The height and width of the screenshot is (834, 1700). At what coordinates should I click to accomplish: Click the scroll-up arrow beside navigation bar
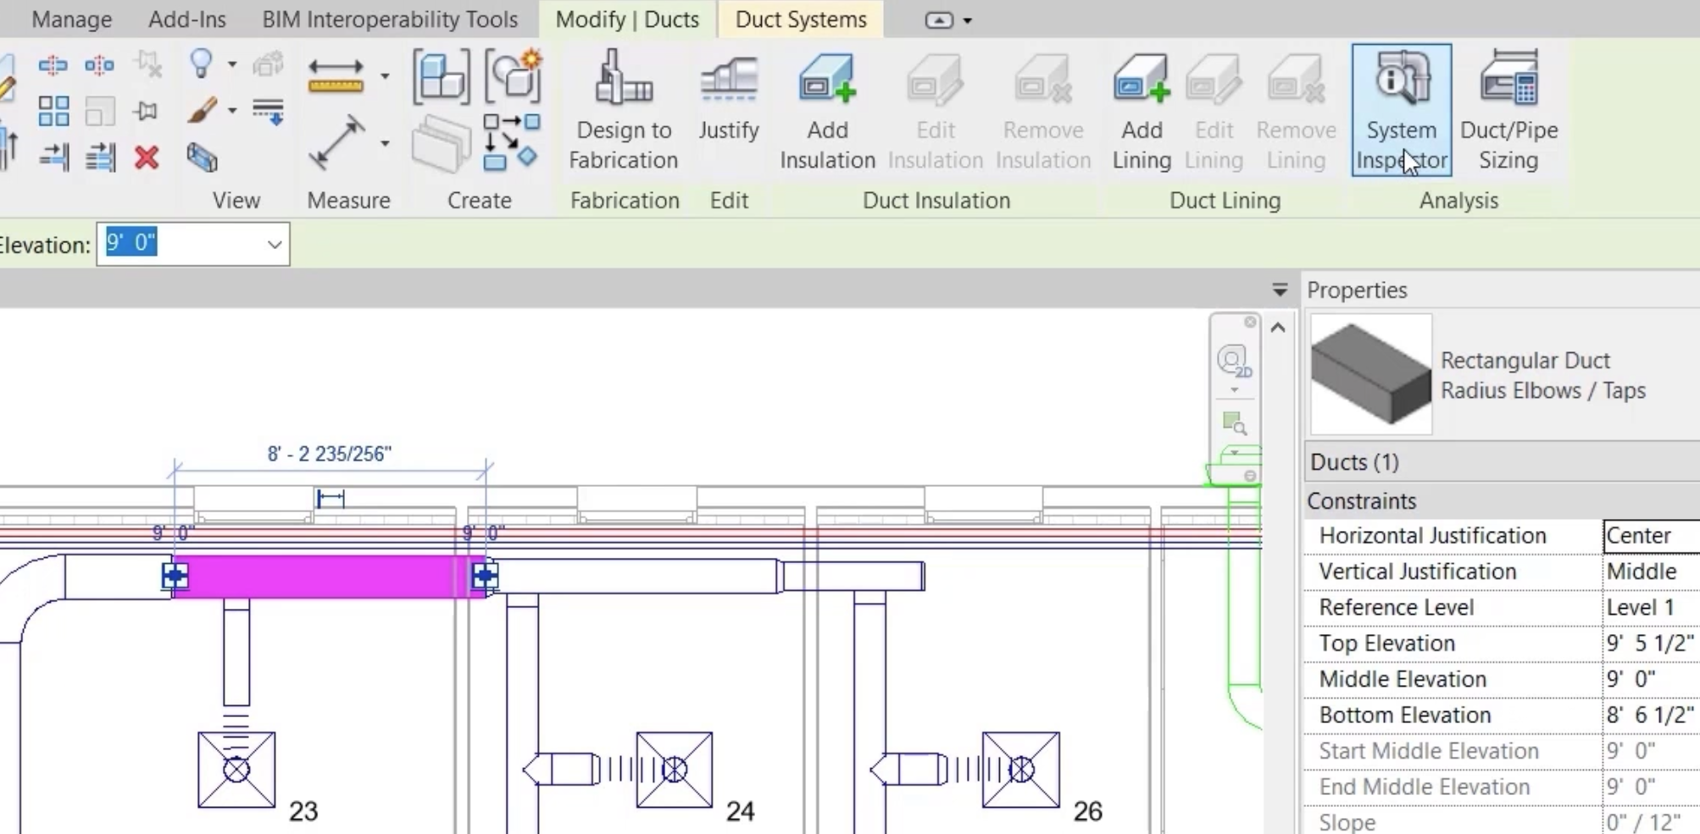pos(1278,328)
